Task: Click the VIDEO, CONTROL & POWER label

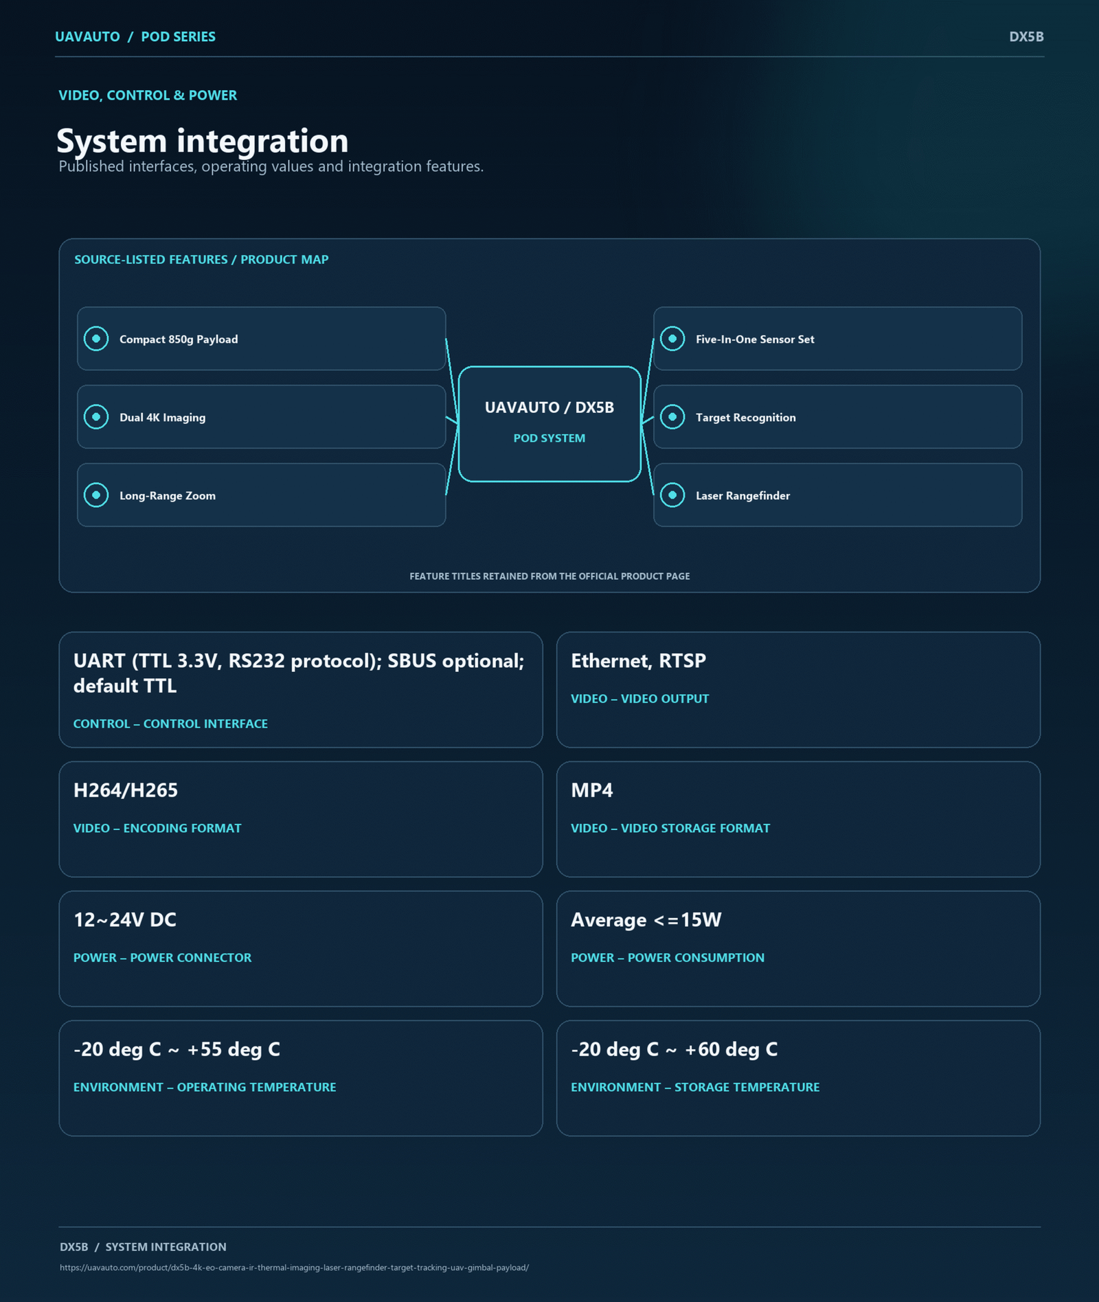Action: click(x=148, y=96)
